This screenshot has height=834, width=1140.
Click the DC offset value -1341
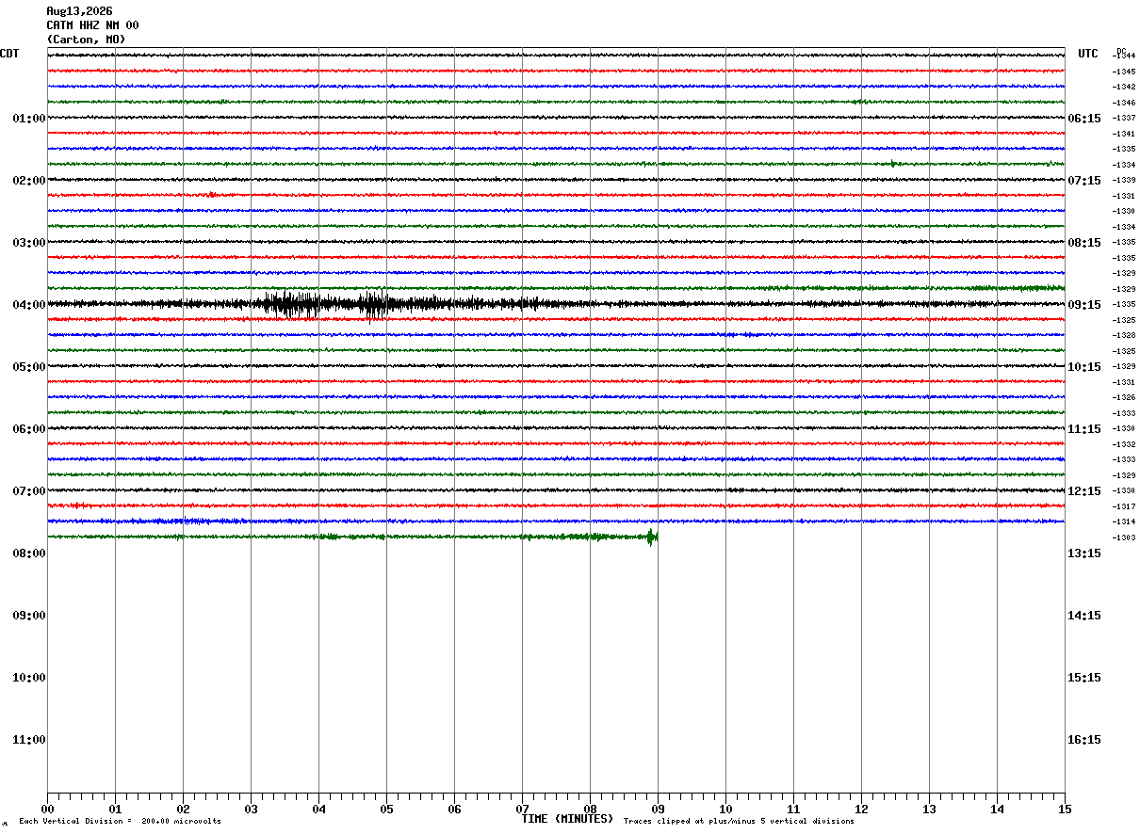(1124, 134)
